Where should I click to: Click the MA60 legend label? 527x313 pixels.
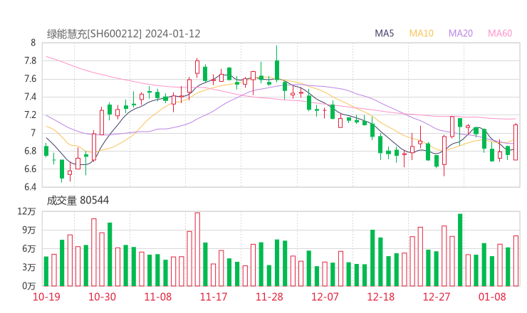500,33
